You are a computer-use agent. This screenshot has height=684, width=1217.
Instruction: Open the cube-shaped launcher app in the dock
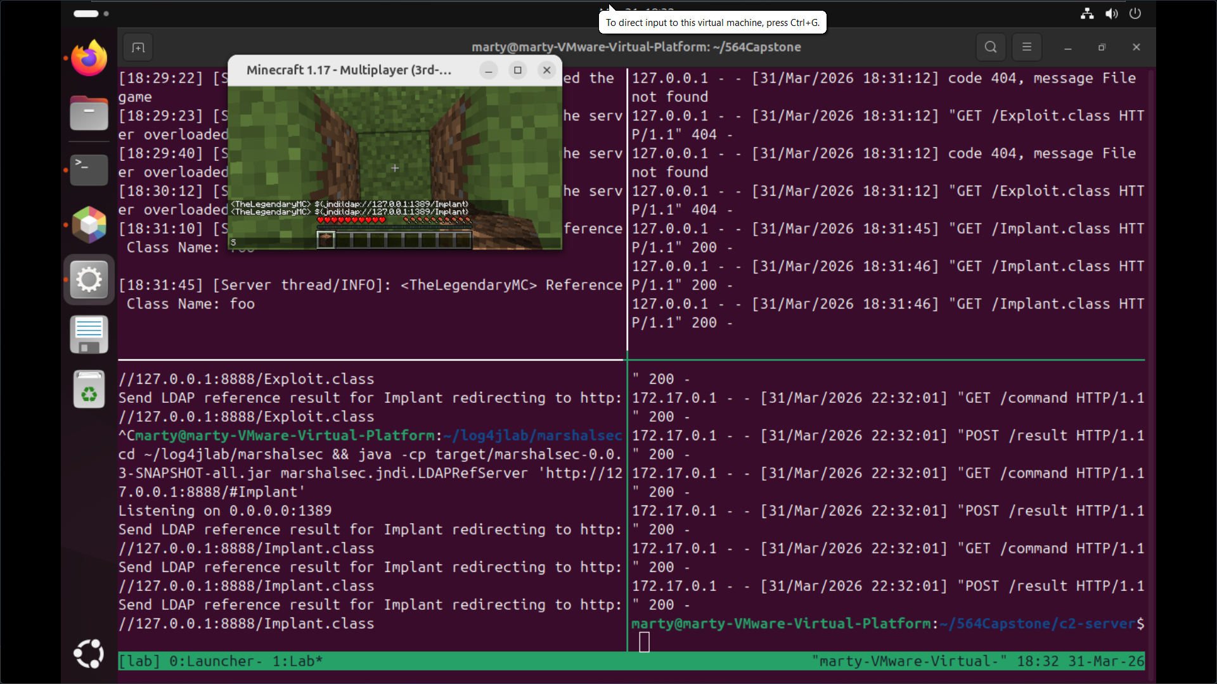(89, 224)
